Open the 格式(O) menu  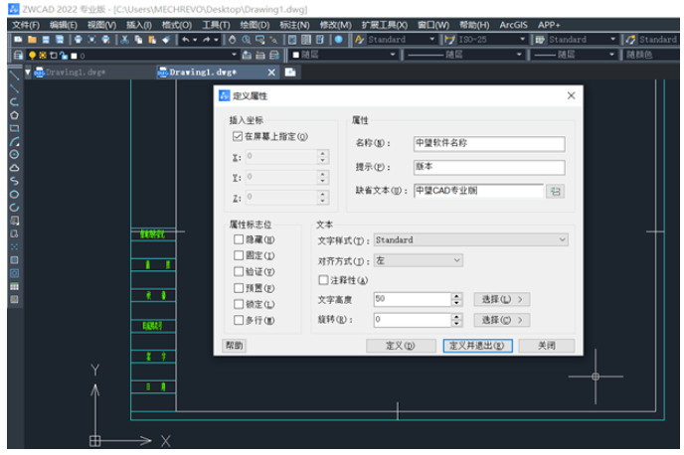coord(176,25)
